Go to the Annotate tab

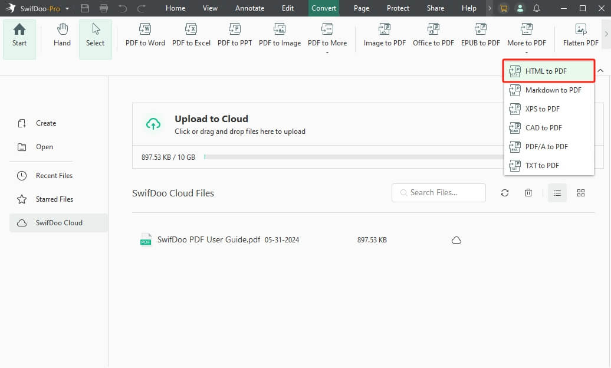[250, 8]
